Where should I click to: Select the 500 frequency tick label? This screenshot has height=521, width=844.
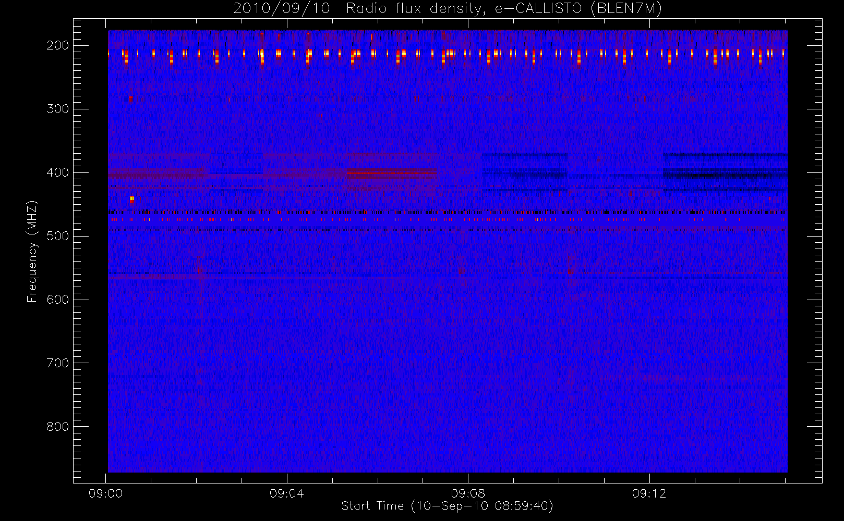pos(58,236)
